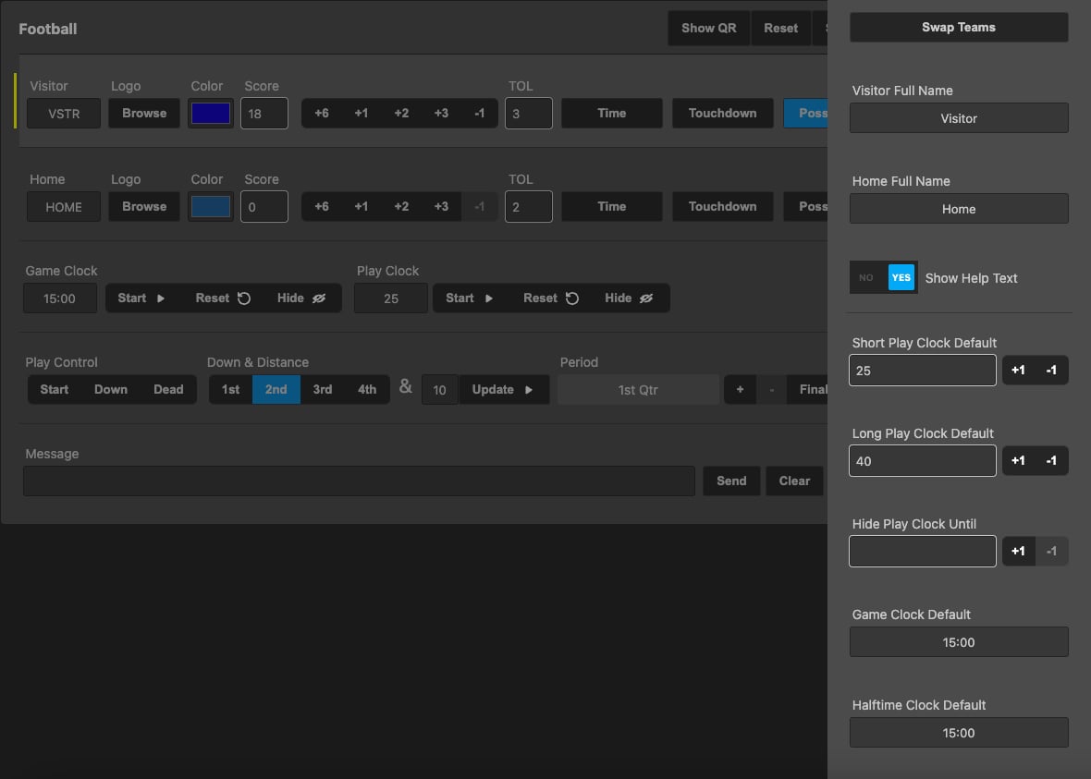The width and height of the screenshot is (1091, 779).
Task: Start the Game Clock
Action: (x=141, y=298)
